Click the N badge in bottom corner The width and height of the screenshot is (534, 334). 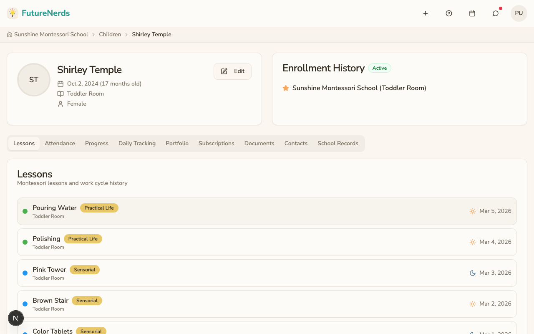pyautogui.click(x=16, y=319)
